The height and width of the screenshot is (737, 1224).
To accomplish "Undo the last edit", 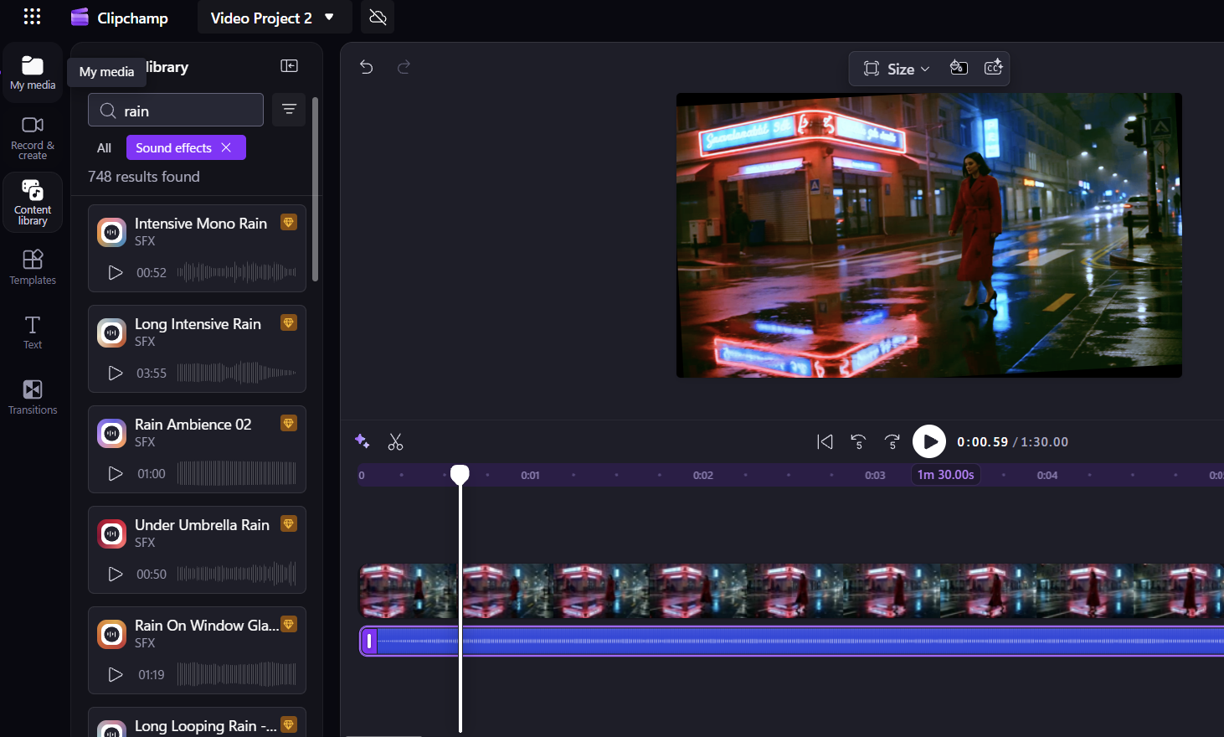I will pyautogui.click(x=366, y=67).
